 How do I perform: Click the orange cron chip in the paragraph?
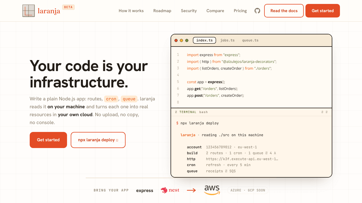coord(111,99)
